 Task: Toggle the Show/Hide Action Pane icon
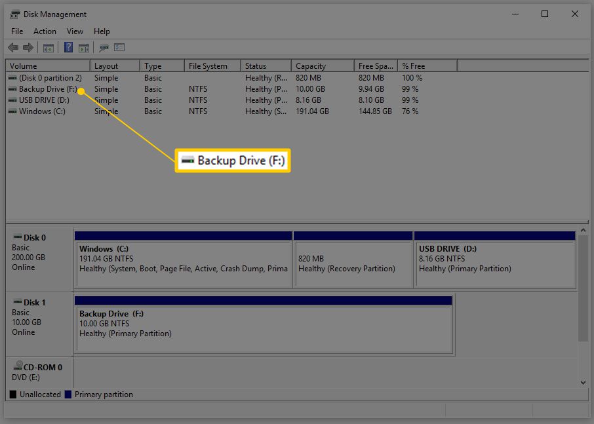83,48
